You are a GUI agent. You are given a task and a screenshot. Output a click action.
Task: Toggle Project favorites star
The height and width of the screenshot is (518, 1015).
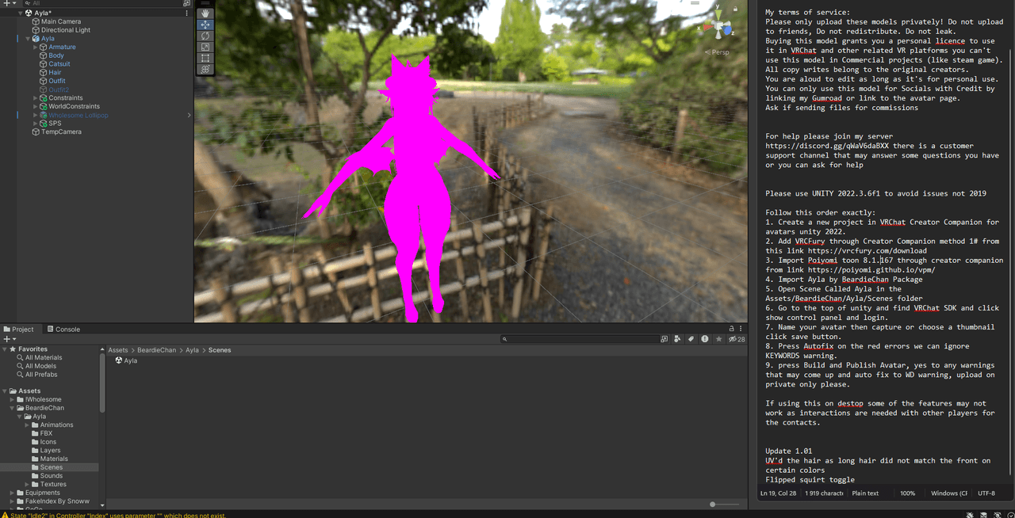[x=718, y=339]
